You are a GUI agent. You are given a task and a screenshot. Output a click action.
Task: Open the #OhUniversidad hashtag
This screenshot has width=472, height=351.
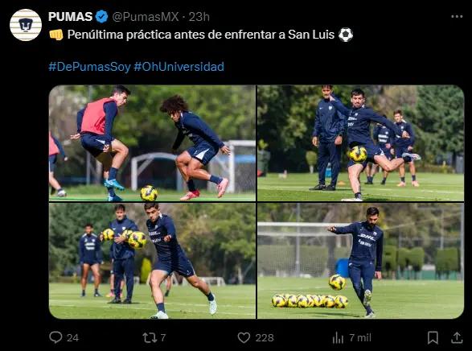point(179,67)
